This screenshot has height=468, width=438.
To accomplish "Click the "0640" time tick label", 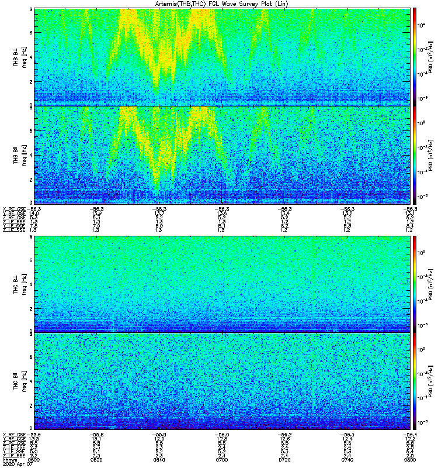I will point(159,460).
